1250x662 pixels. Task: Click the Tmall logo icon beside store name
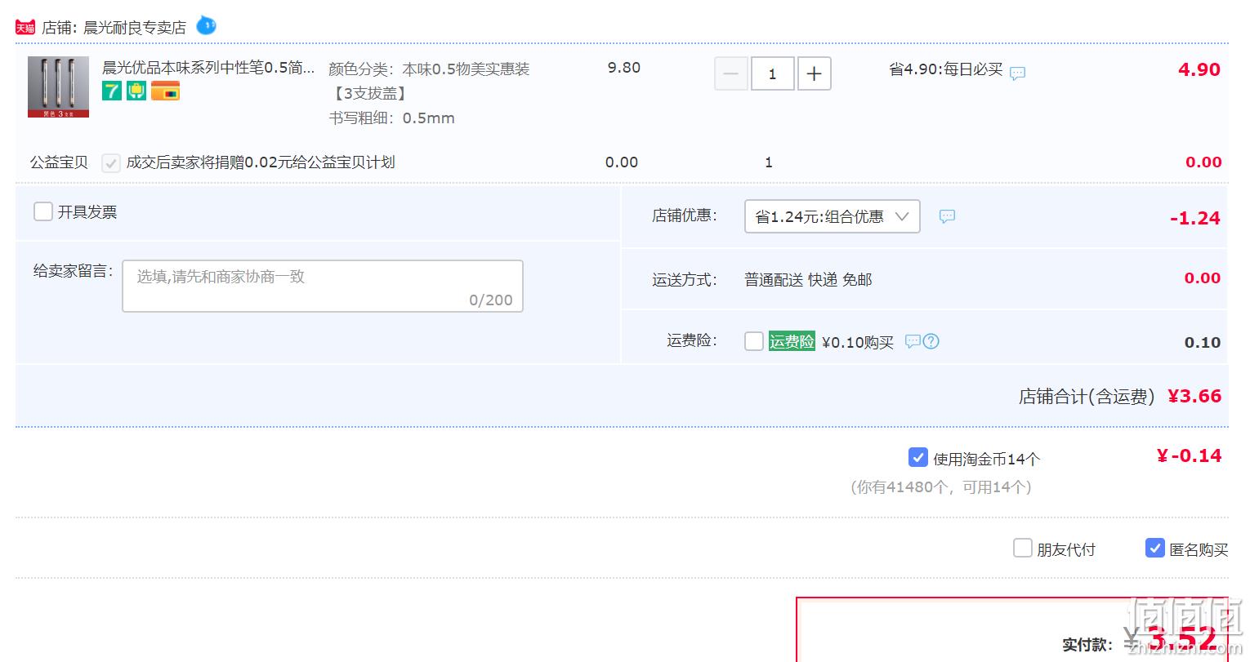(25, 28)
